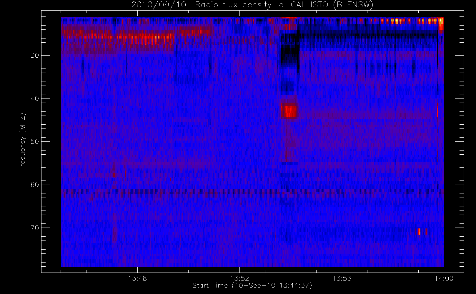Click the 50 frequency tick label
This screenshot has height=294, width=476.
point(35,142)
